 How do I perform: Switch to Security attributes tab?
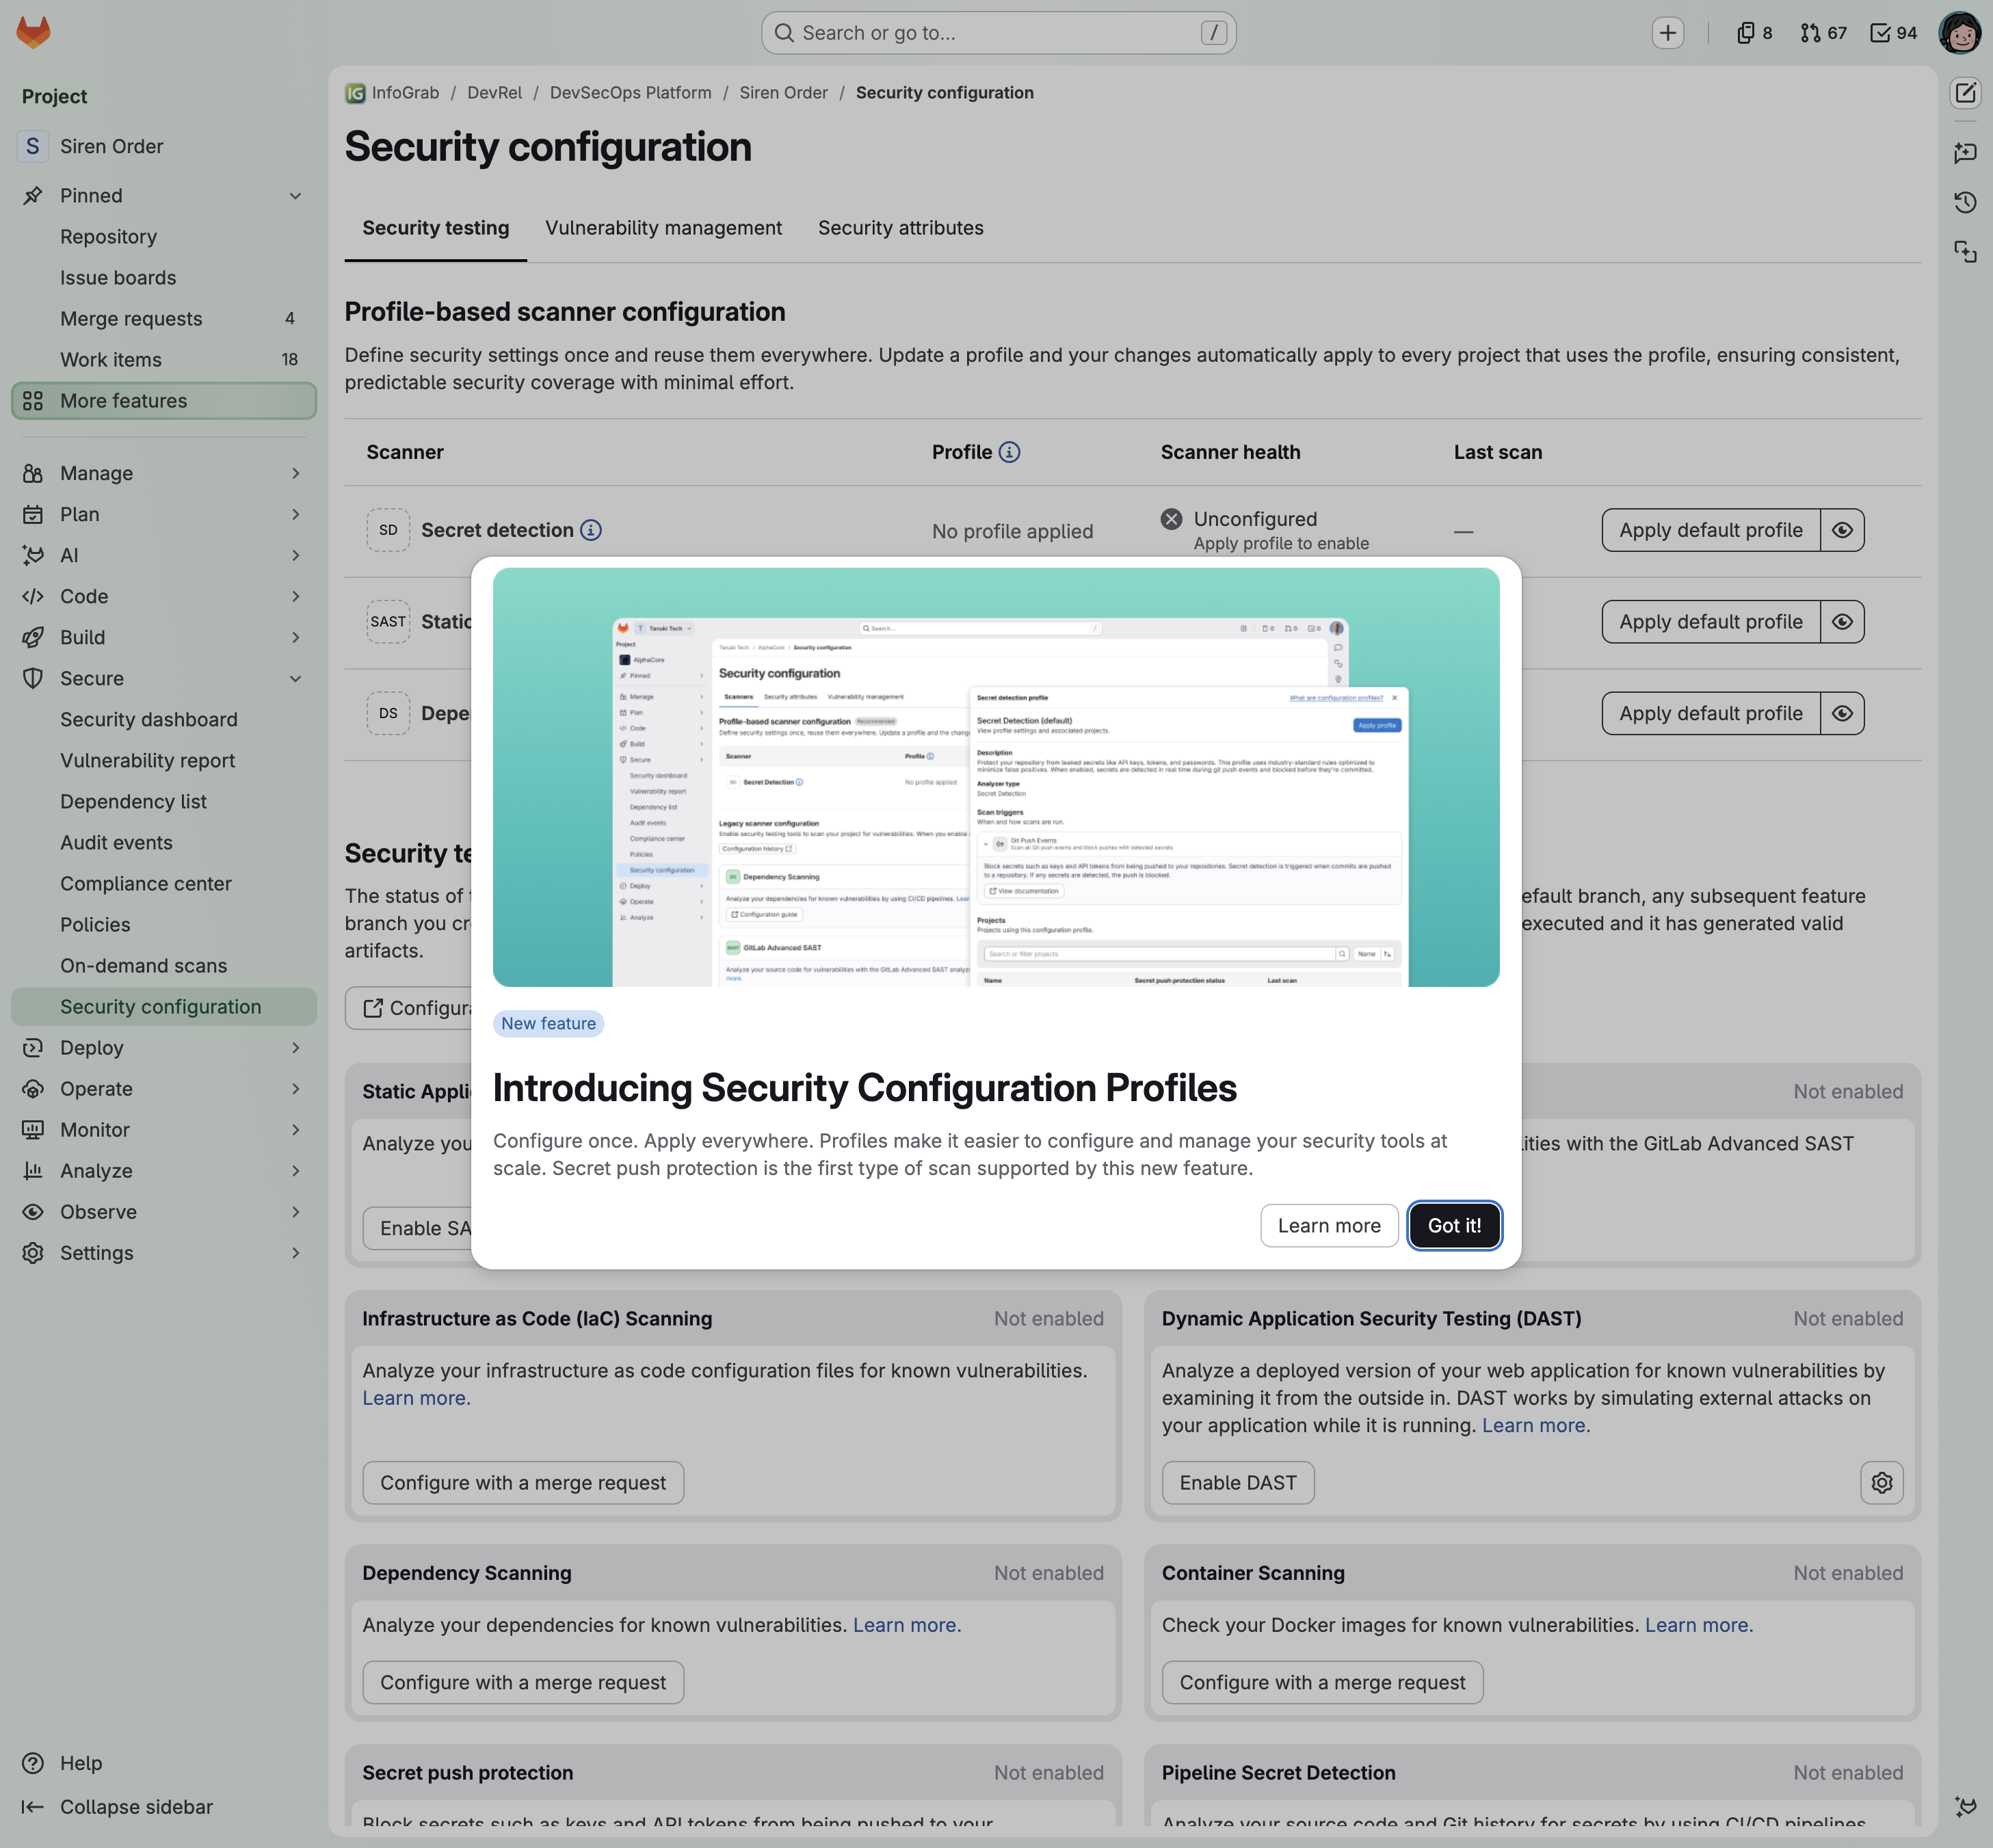[900, 228]
